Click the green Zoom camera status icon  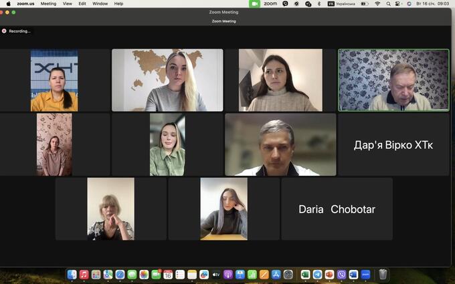pos(254,3)
